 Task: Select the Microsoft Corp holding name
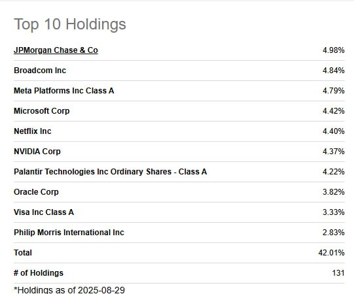click(41, 111)
